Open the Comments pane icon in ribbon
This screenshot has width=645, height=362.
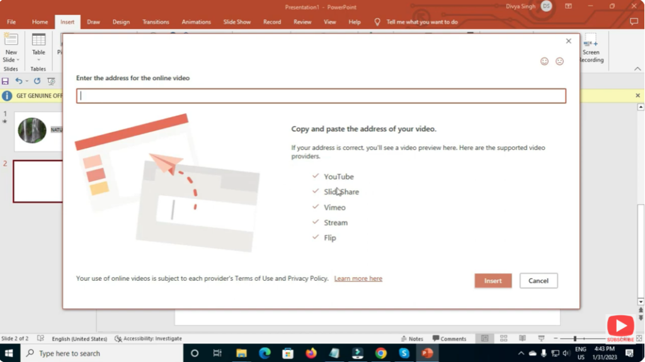[x=634, y=22]
